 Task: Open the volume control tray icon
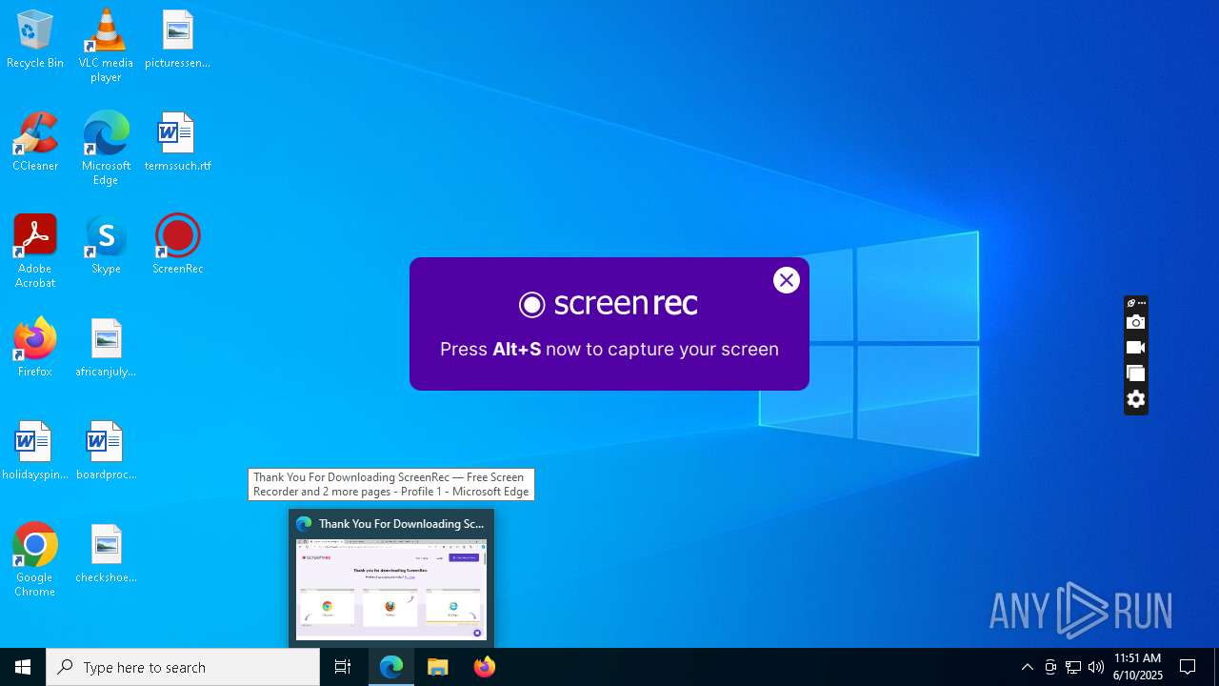pos(1096,667)
